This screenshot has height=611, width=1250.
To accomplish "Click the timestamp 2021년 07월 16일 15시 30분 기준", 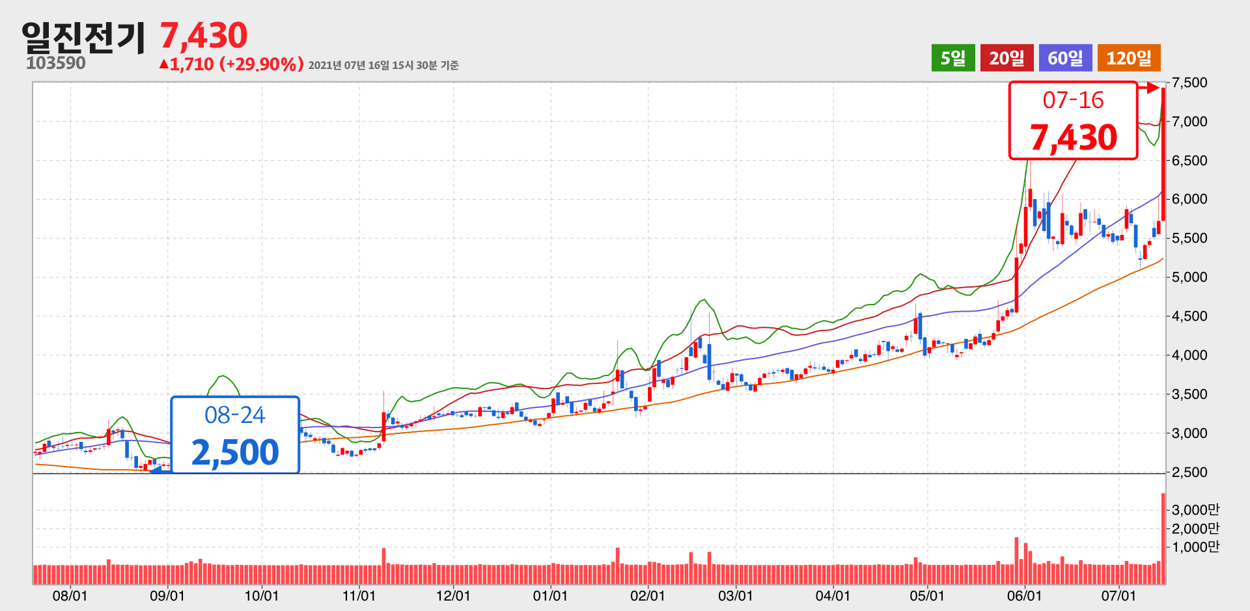I will pos(383,65).
